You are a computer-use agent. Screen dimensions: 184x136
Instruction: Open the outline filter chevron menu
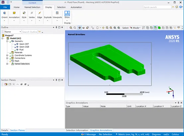(40, 32)
